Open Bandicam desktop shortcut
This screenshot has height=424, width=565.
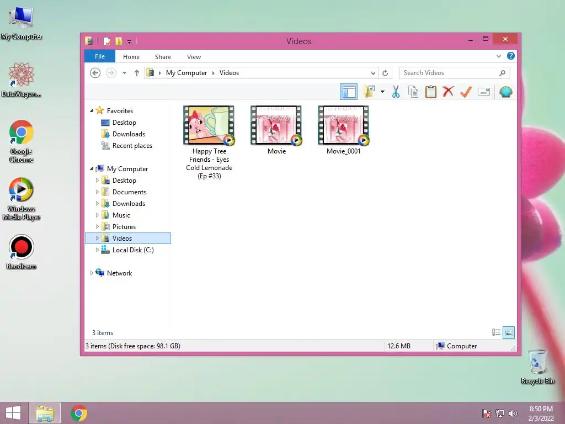tap(22, 252)
